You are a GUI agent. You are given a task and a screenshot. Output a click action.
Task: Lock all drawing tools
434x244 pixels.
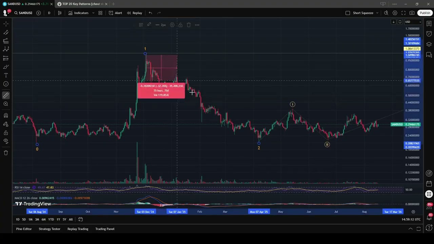(x=6, y=133)
